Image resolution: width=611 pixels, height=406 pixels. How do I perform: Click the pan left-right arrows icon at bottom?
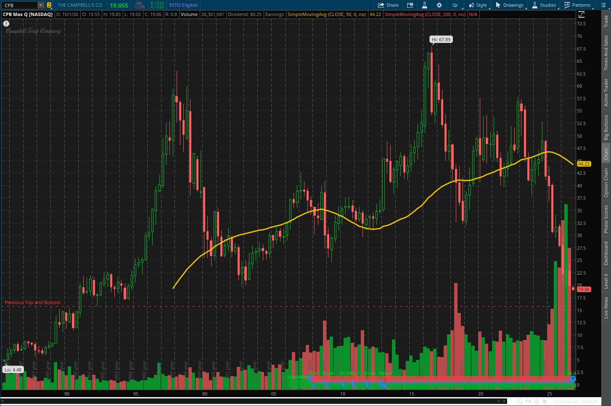[528, 401]
